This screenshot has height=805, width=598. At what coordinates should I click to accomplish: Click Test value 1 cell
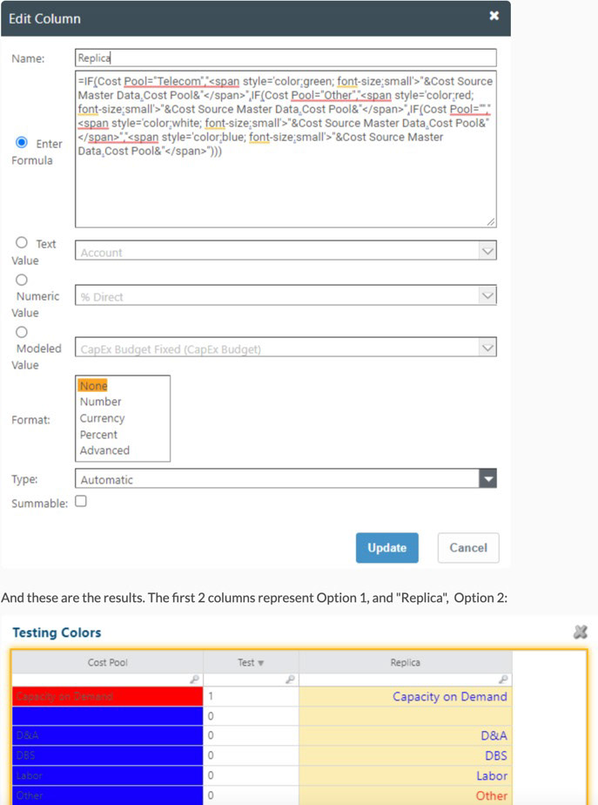(x=251, y=696)
